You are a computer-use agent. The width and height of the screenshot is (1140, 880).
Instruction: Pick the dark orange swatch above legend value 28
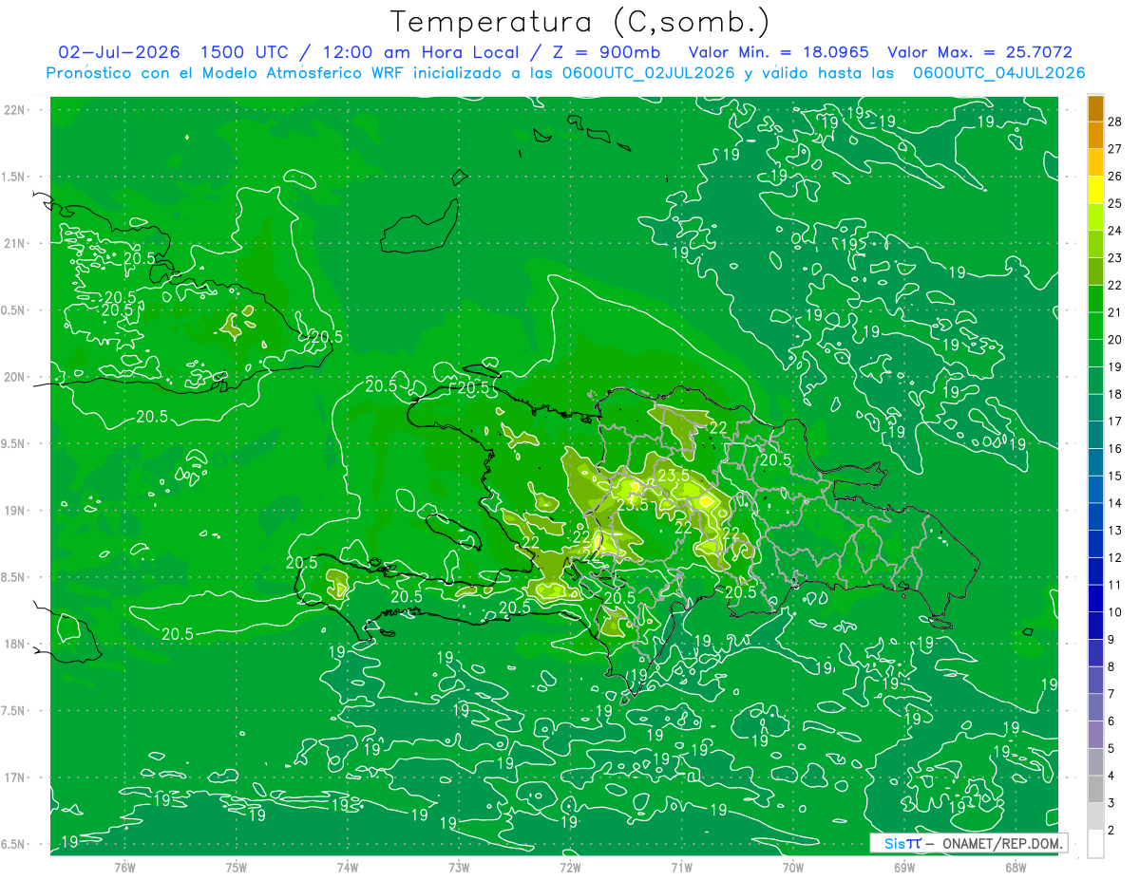tap(1095, 108)
